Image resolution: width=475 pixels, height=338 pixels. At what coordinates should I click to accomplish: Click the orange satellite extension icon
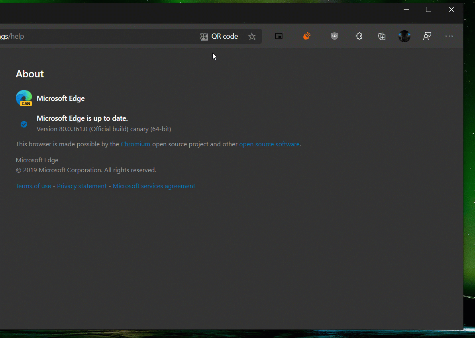coord(307,36)
